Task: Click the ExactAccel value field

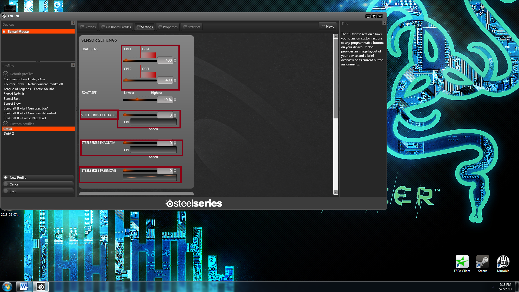Action: click(x=165, y=115)
